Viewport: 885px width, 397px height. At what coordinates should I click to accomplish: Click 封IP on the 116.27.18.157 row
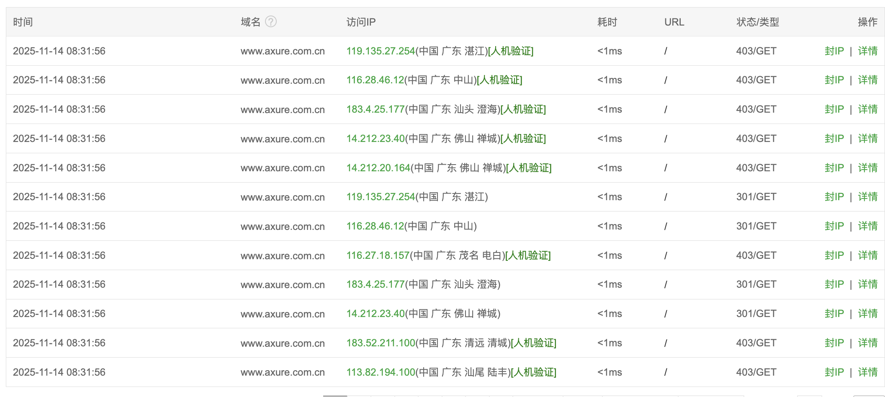coord(834,255)
